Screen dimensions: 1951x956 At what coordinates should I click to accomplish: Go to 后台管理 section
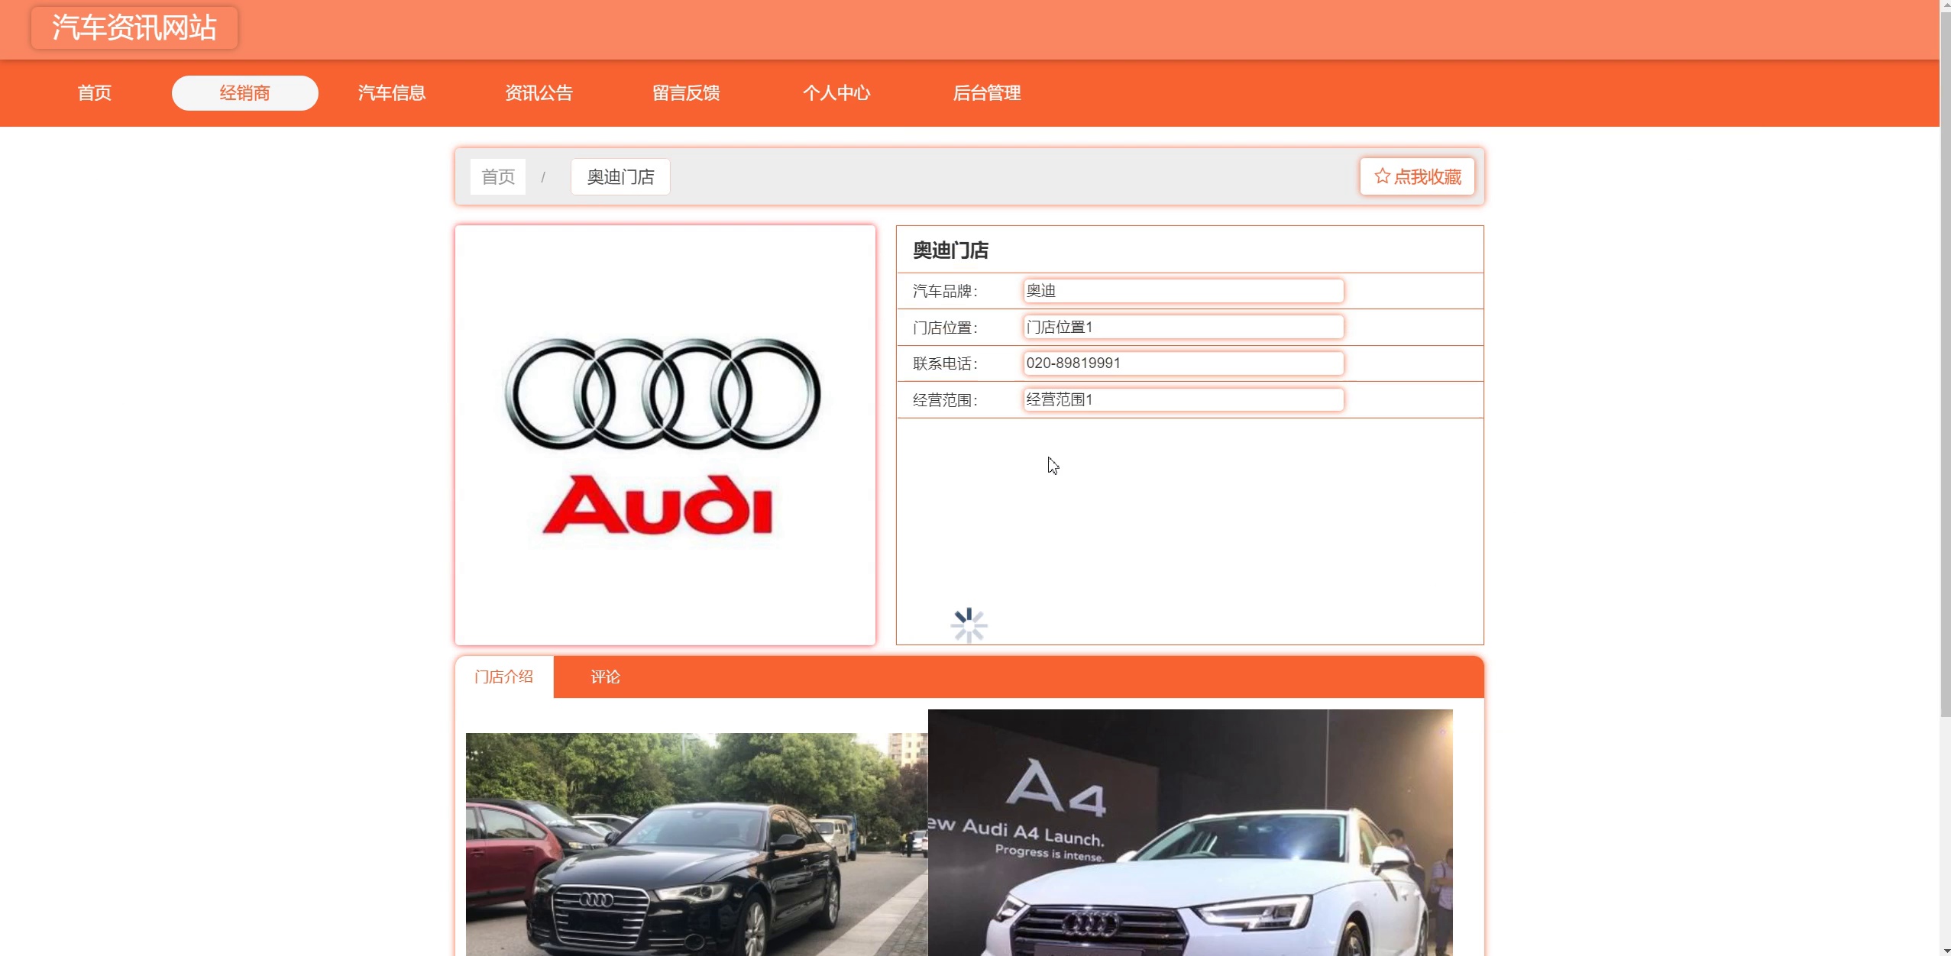[986, 93]
